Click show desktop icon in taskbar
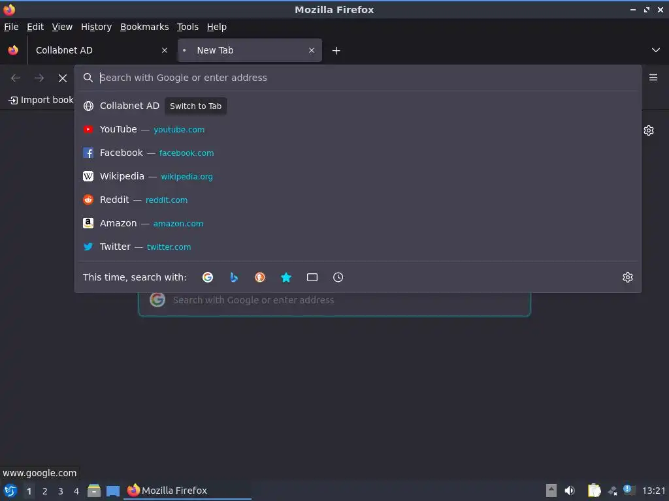 coord(112,491)
